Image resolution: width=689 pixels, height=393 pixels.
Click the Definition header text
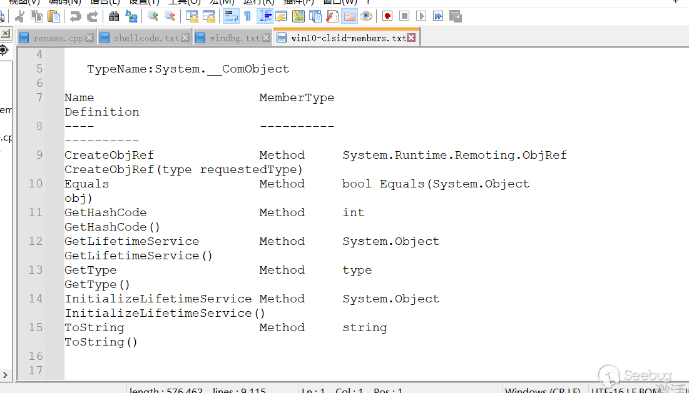102,112
